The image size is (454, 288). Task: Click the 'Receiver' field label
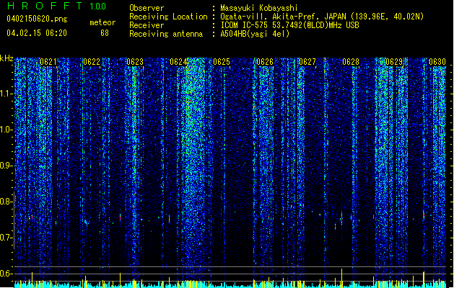click(x=147, y=25)
